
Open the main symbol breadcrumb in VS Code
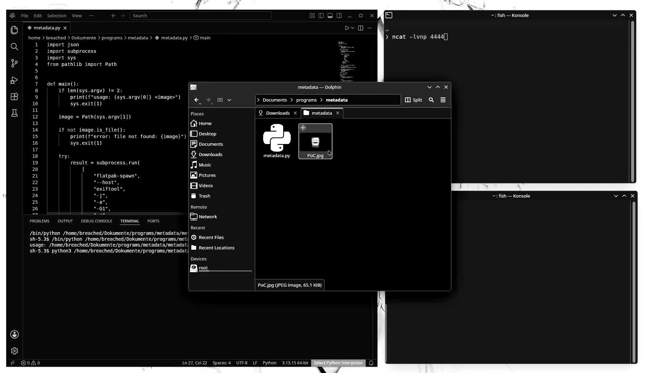202,38
